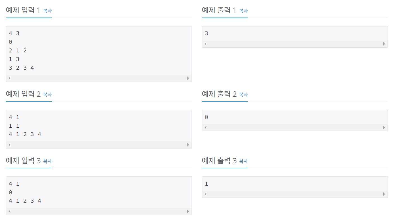Image resolution: width=399 pixels, height=221 pixels.
Task: Copy example output 3 via 복사 link
Action: pos(243,161)
